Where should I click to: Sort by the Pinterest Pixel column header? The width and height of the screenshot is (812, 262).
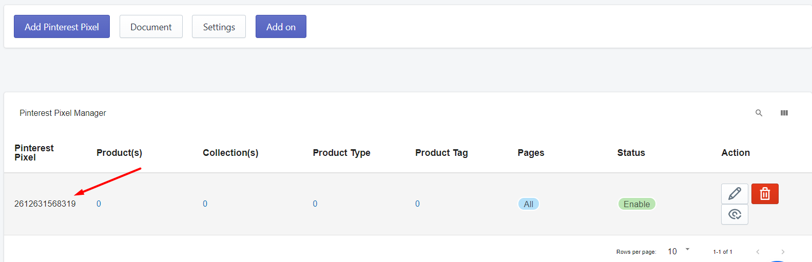click(x=34, y=153)
